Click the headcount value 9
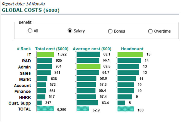 click(137, 96)
